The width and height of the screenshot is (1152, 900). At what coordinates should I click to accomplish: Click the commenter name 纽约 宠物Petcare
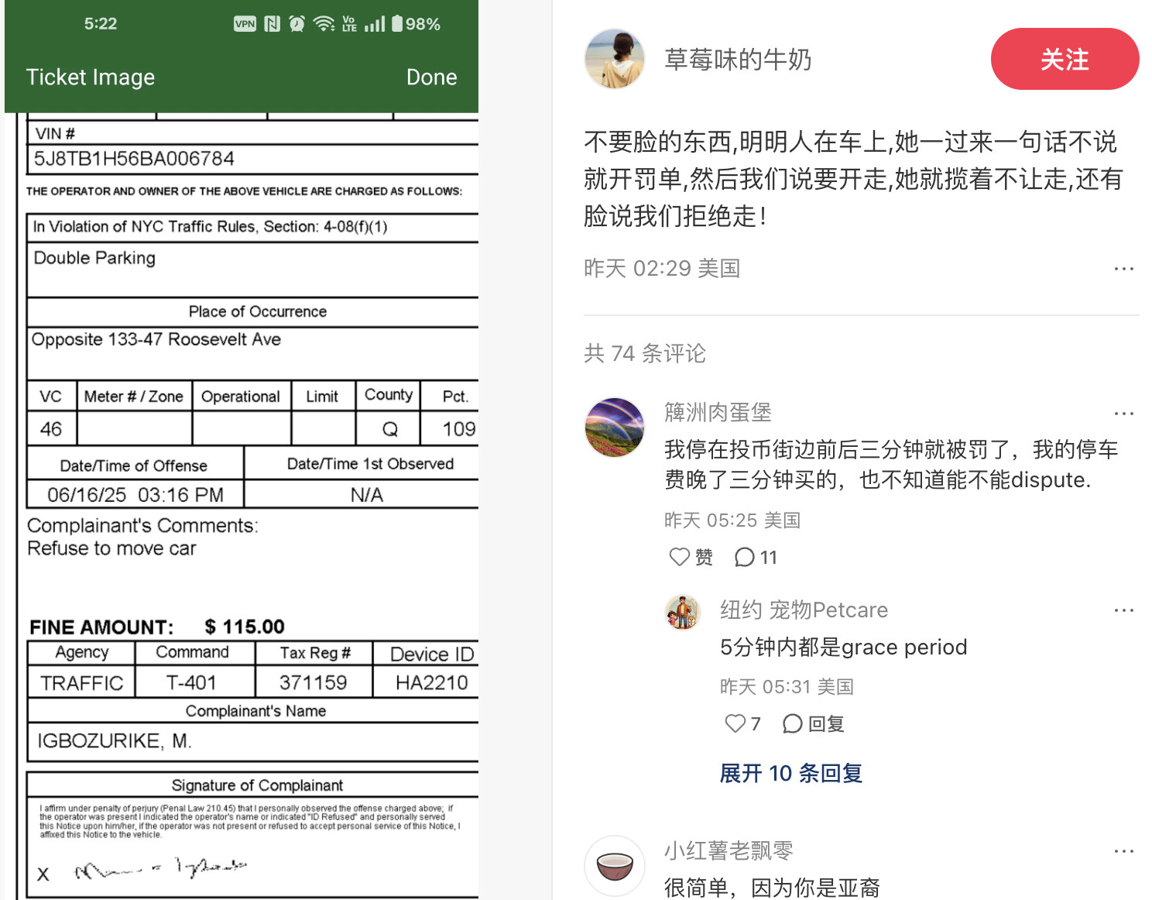tap(804, 610)
